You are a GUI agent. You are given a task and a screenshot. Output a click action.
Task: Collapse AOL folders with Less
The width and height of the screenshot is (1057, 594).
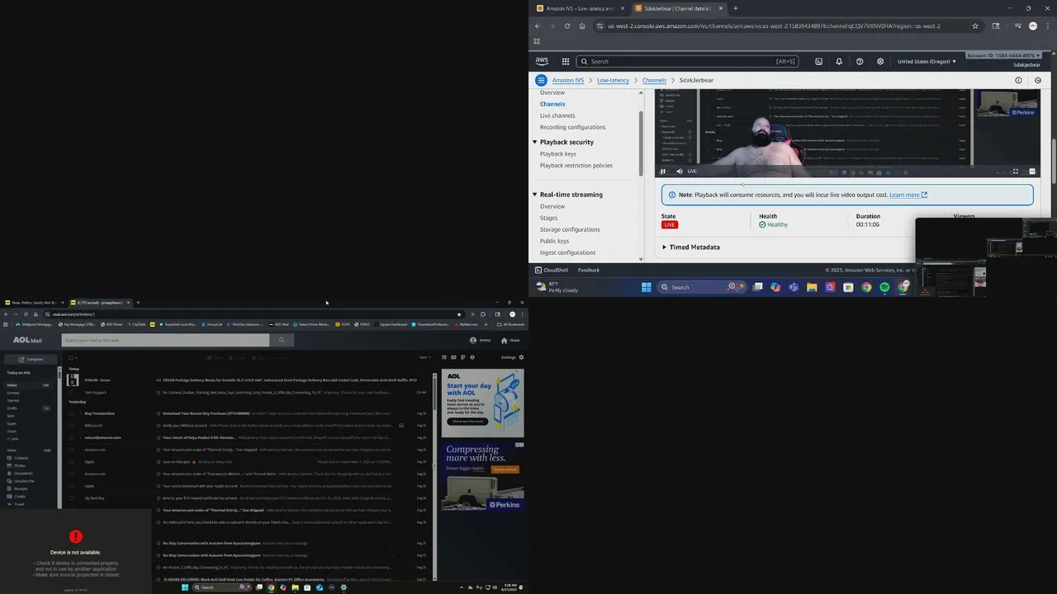(12, 439)
